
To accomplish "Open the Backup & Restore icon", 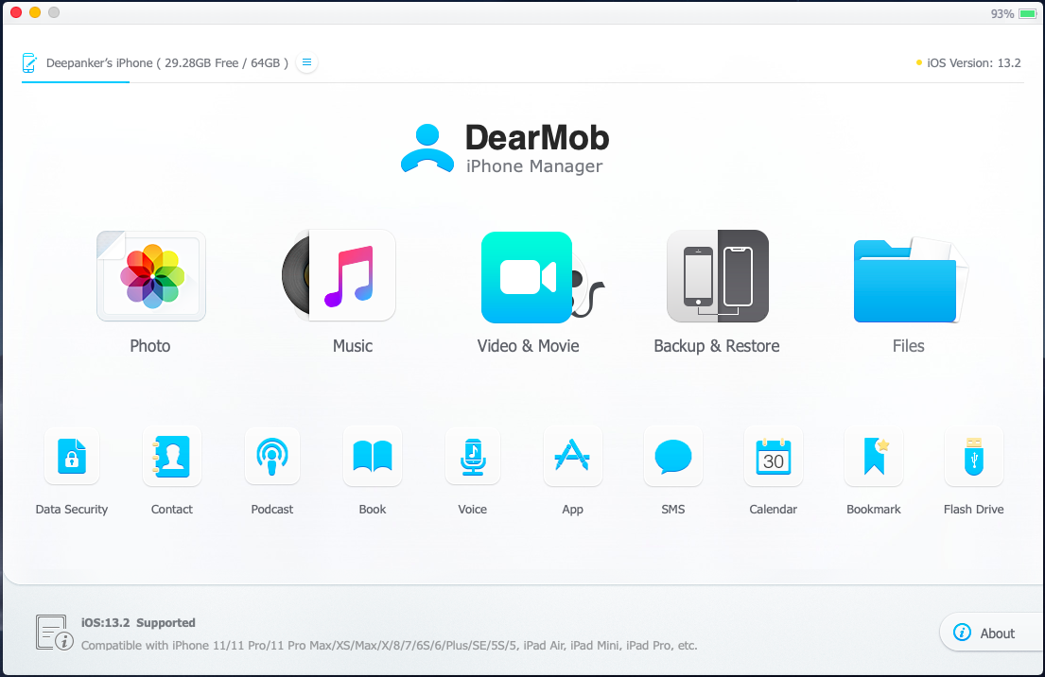I will point(718,276).
